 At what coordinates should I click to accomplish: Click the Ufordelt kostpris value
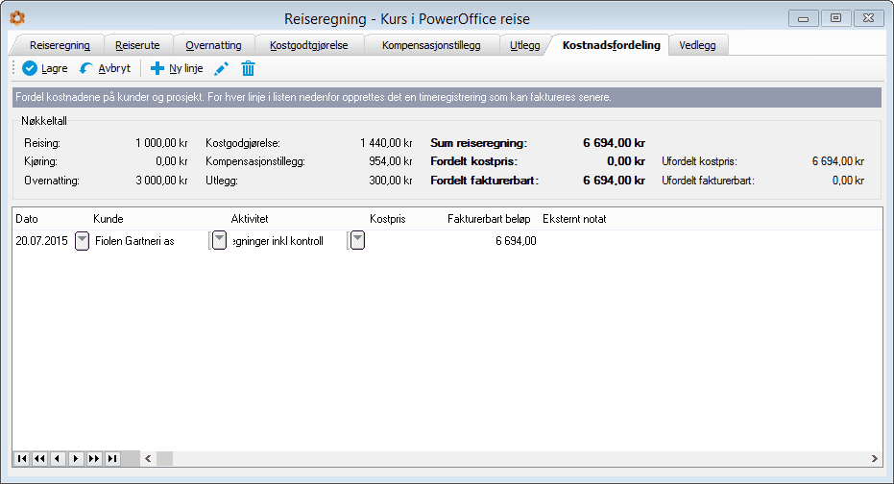[x=837, y=161]
